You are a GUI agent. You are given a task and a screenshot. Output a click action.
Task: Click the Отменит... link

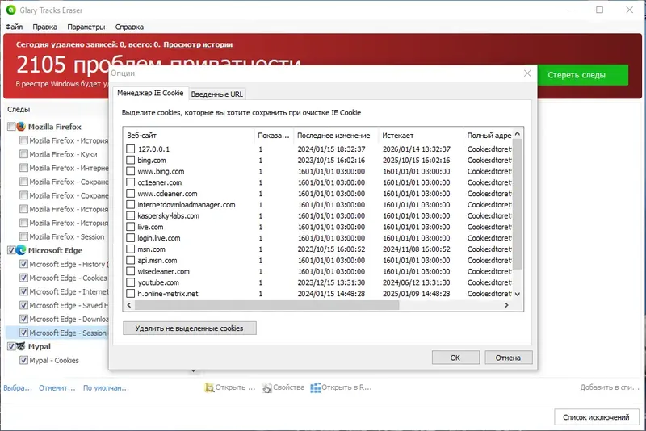[x=57, y=387]
